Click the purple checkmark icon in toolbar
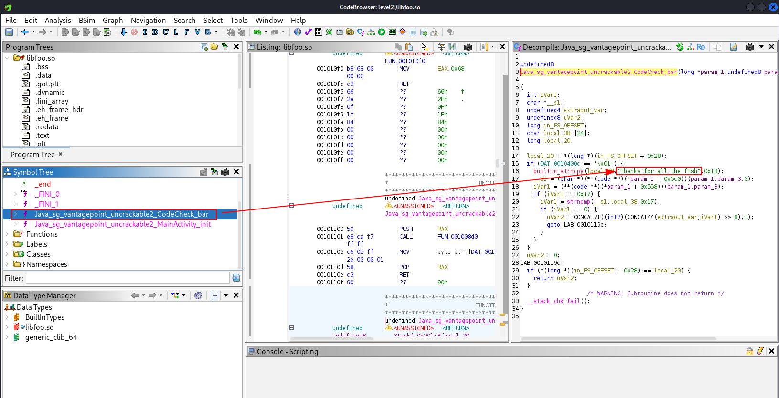Image resolution: width=779 pixels, height=398 pixels. coord(308,32)
